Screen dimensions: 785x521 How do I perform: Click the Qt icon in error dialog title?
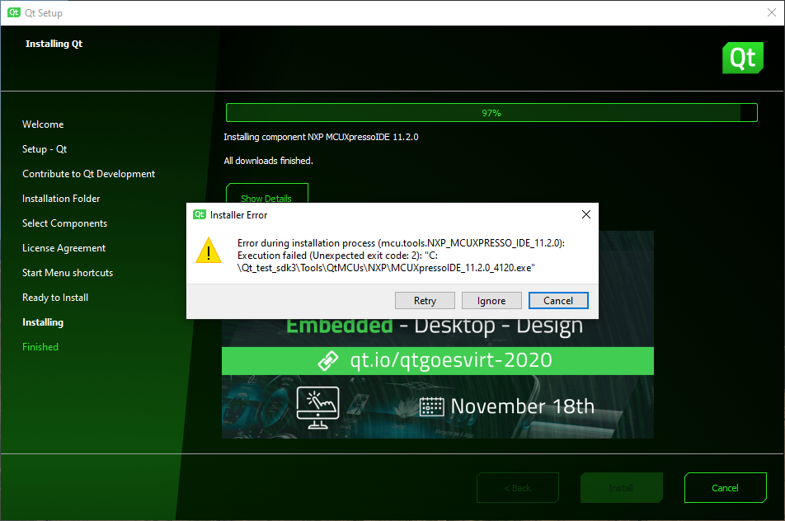click(200, 214)
